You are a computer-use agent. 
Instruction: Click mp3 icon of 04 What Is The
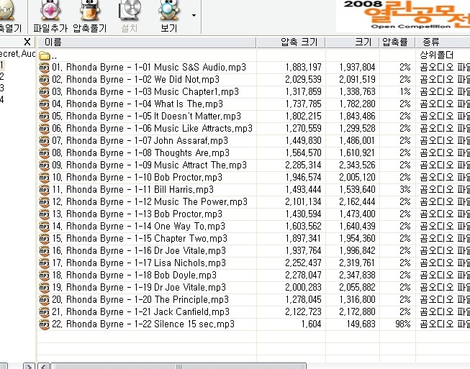(x=45, y=104)
